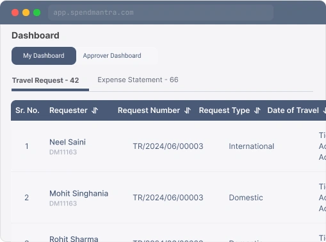This screenshot has width=326, height=242.
Task: Click serial number 1 cell
Action: (x=27, y=146)
